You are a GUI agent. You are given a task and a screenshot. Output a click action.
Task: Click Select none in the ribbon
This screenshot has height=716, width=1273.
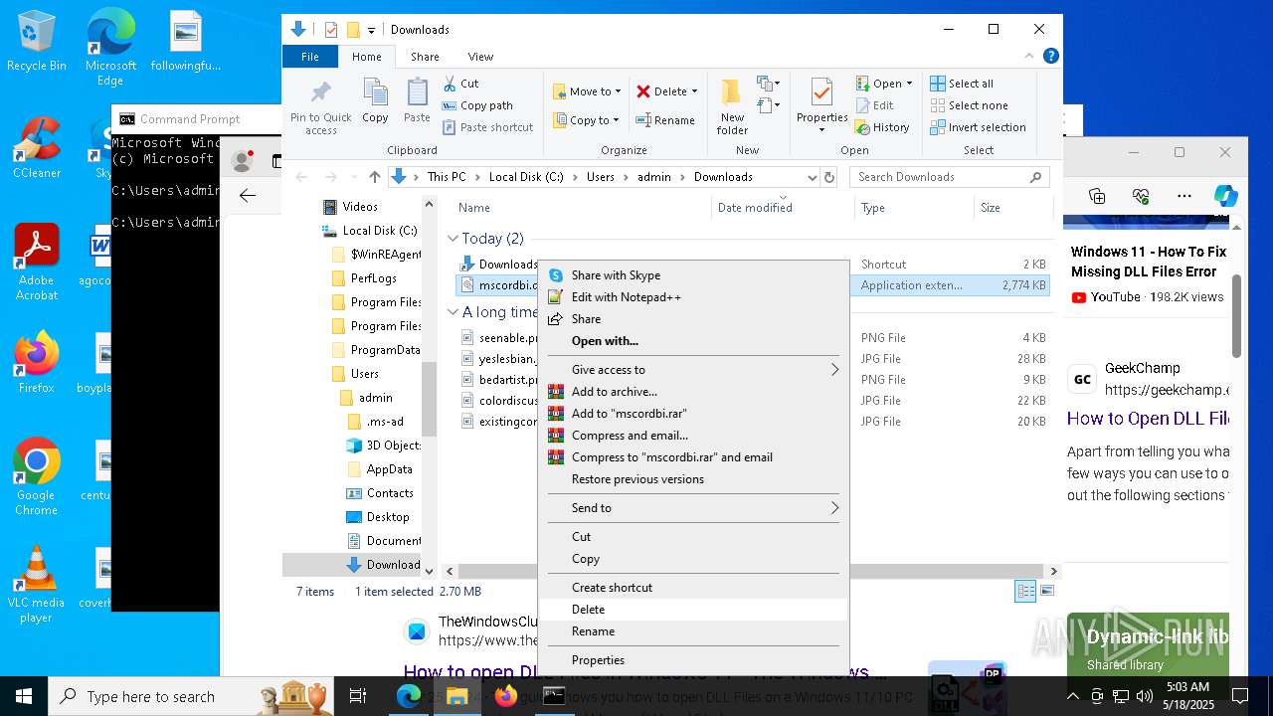969,105
